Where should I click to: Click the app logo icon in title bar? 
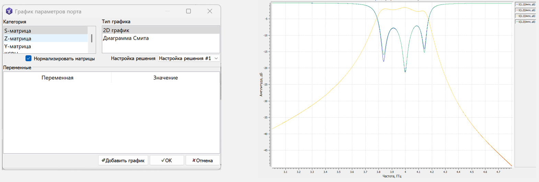[9, 11]
